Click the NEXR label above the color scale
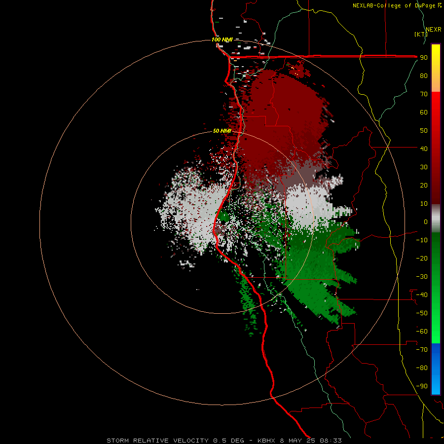Viewport: 444px width, 444px height. (434, 30)
